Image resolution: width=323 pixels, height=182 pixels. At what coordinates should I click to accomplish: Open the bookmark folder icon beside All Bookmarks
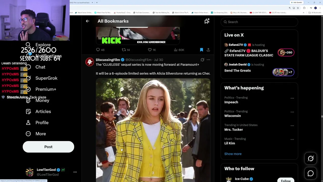207,21
